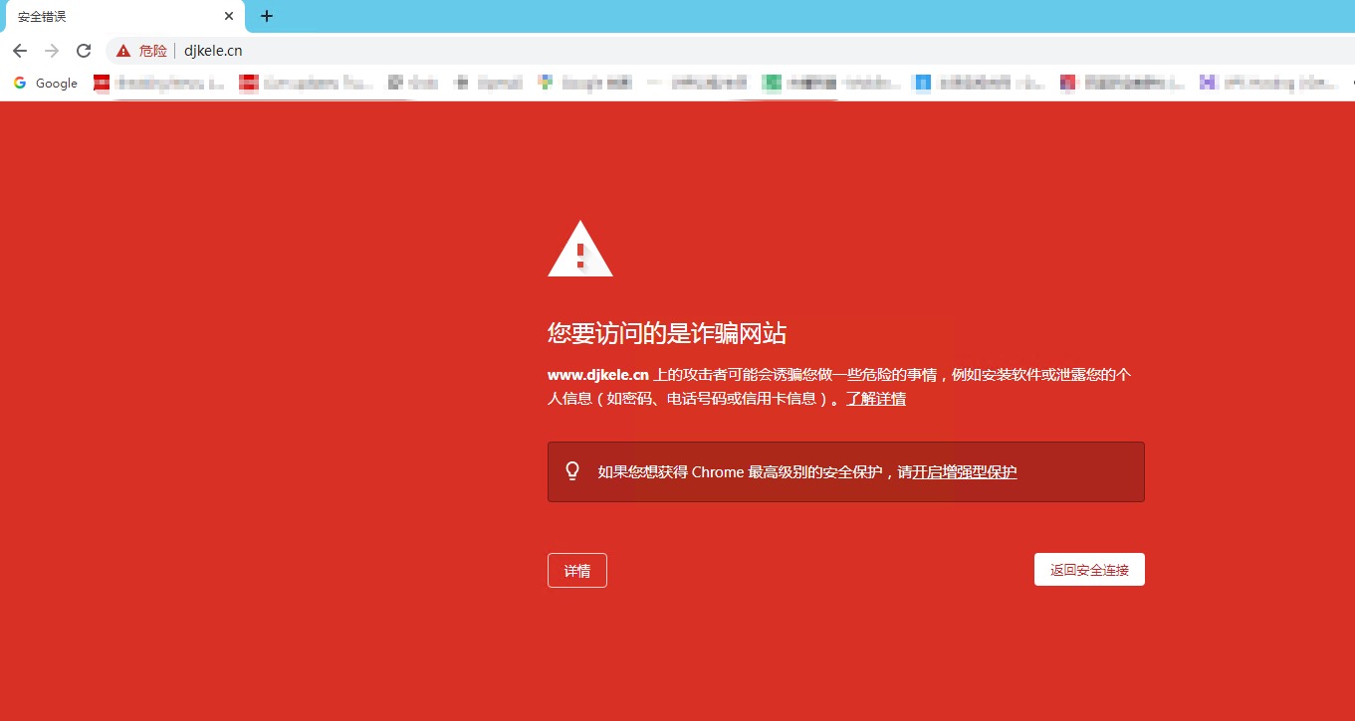Image resolution: width=1355 pixels, height=721 pixels.
Task: Click the 返回安全连接 button
Action: [1089, 570]
